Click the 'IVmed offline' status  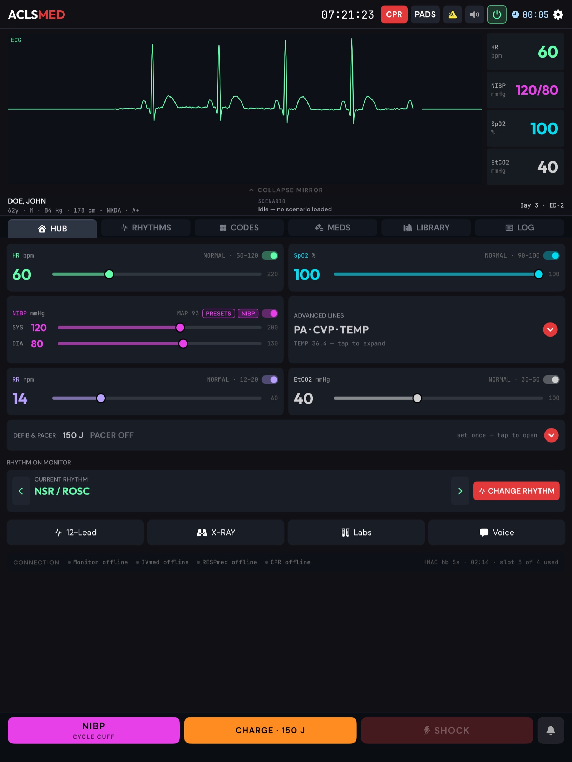click(162, 562)
